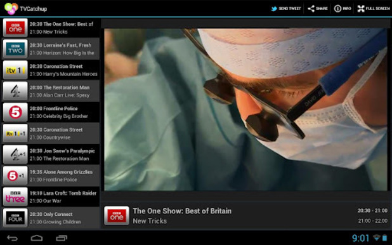
Task: Click the '21:00 - 22:00' time range
Action: click(373, 221)
